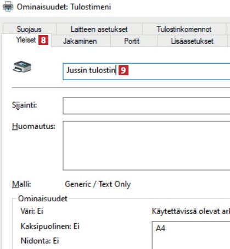The width and height of the screenshot is (230, 249).
Task: Open the Suojaus tab
Action: click(x=29, y=29)
